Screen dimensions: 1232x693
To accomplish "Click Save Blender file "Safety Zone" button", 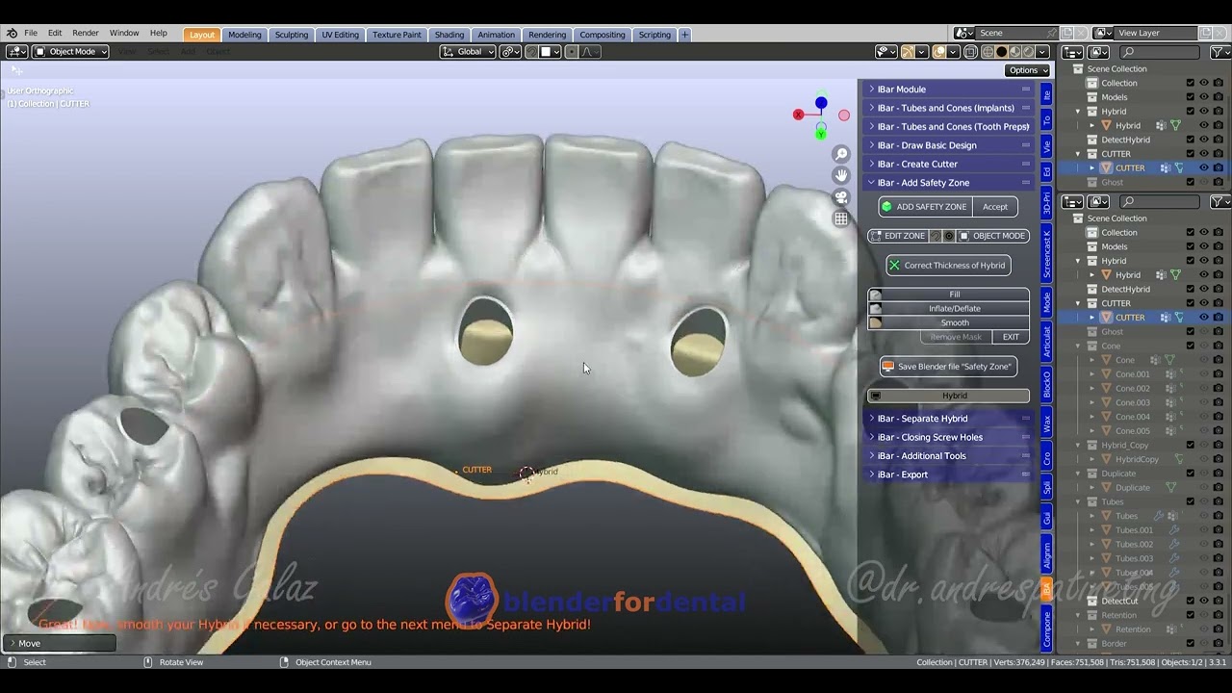I will click(948, 367).
